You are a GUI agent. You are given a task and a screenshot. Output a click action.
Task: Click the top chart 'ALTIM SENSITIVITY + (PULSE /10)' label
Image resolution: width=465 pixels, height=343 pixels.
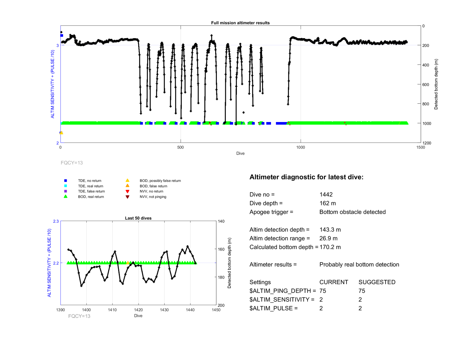click(52, 84)
